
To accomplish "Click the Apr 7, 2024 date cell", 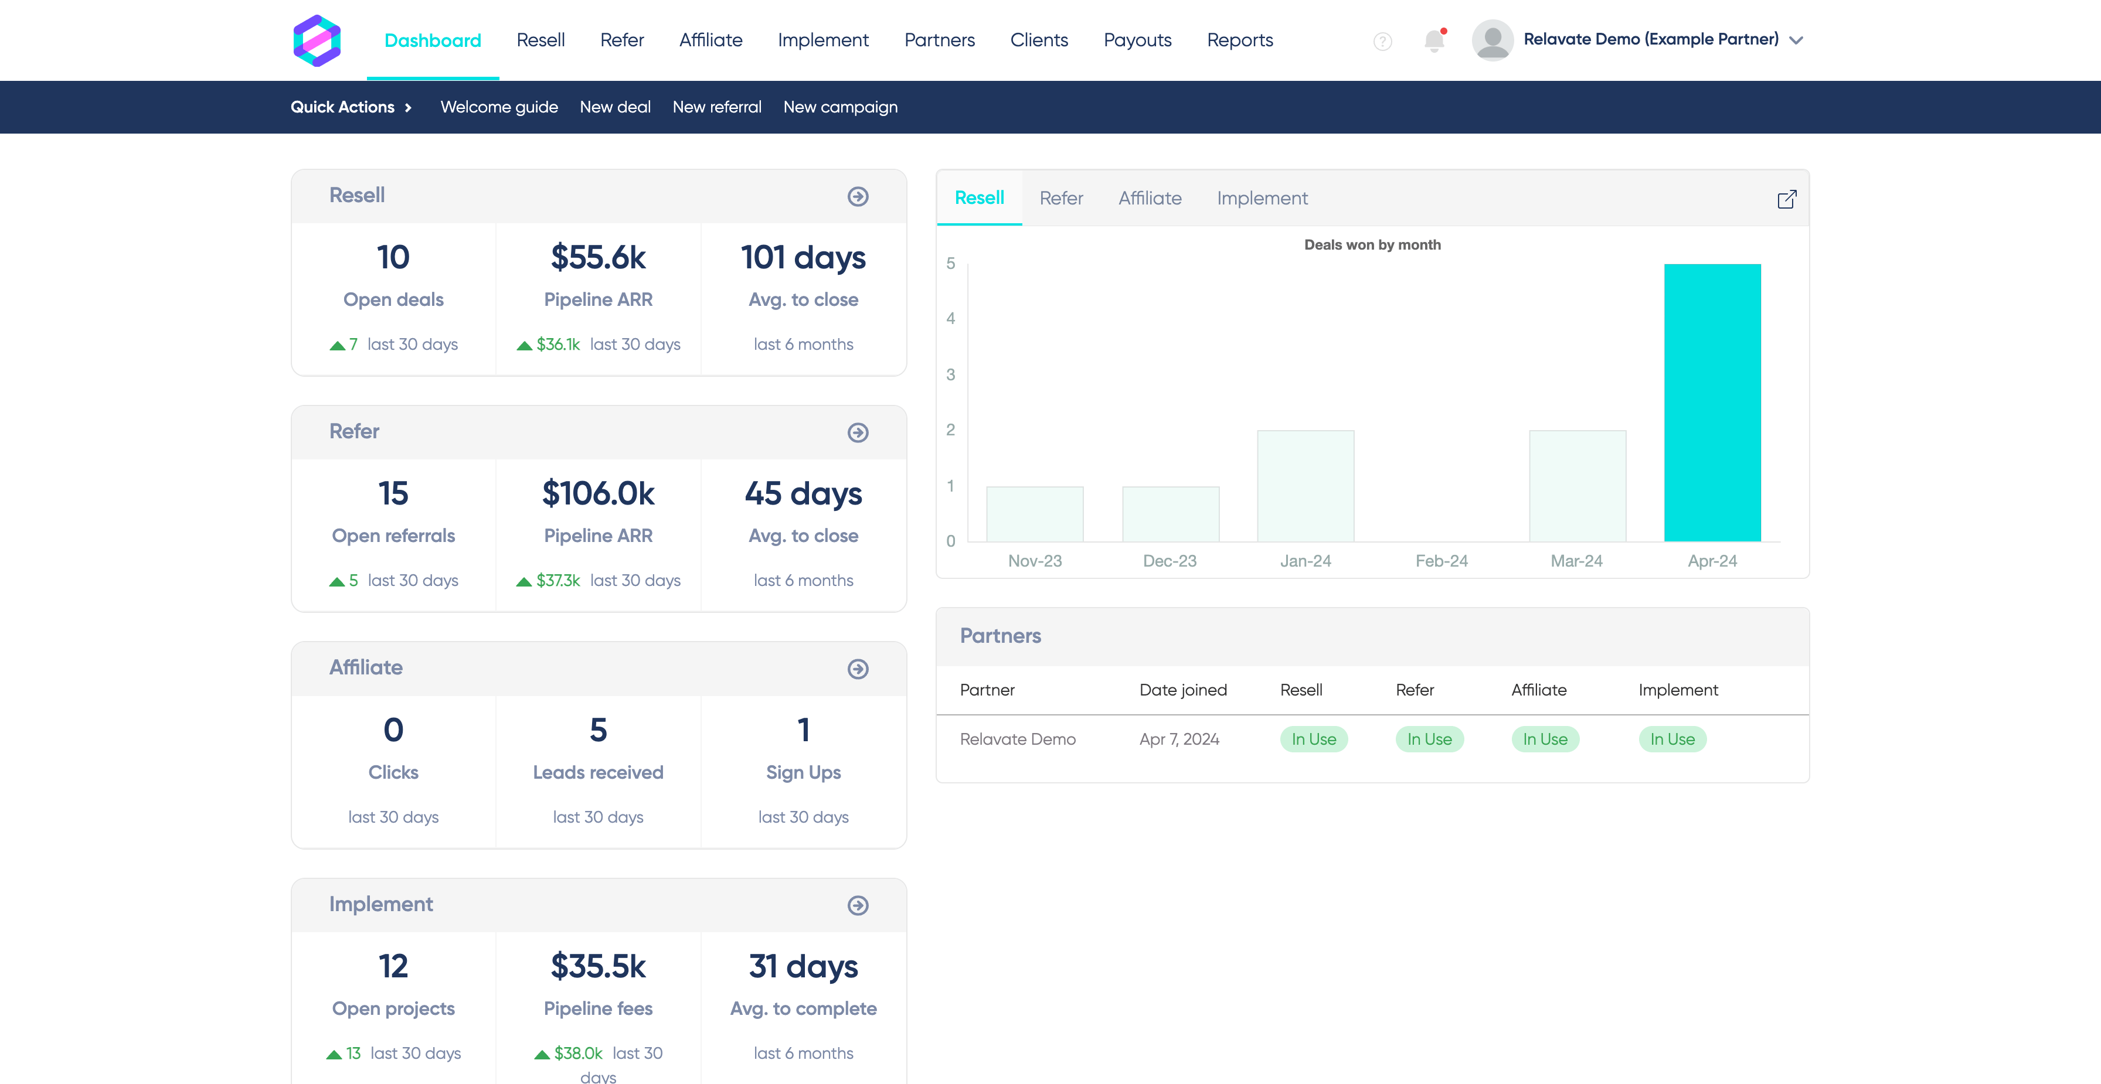I will [1178, 739].
